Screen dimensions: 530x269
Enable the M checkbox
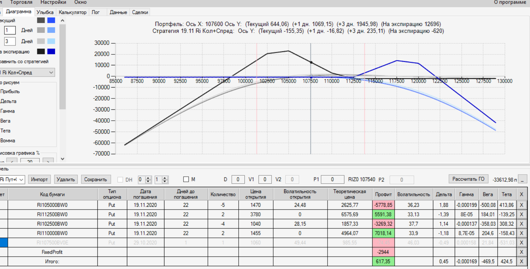[186, 179]
